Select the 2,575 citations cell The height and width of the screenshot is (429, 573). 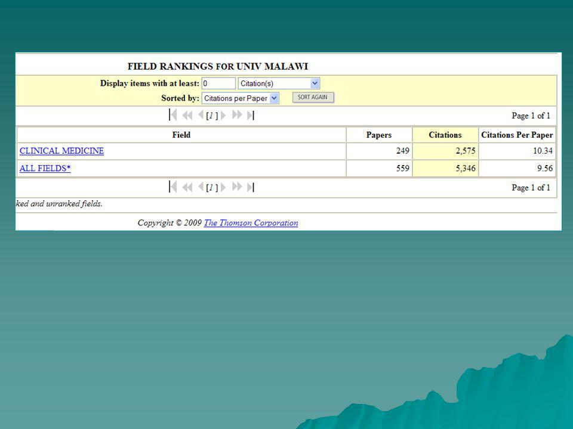[x=445, y=151]
